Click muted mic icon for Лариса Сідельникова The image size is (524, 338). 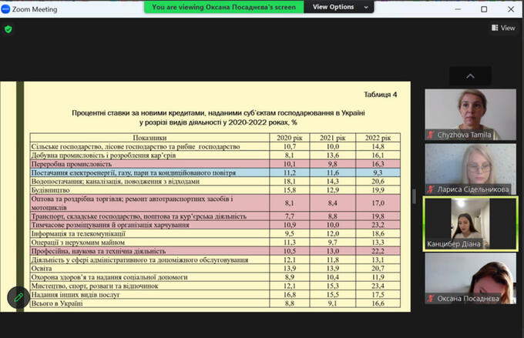[432, 187]
